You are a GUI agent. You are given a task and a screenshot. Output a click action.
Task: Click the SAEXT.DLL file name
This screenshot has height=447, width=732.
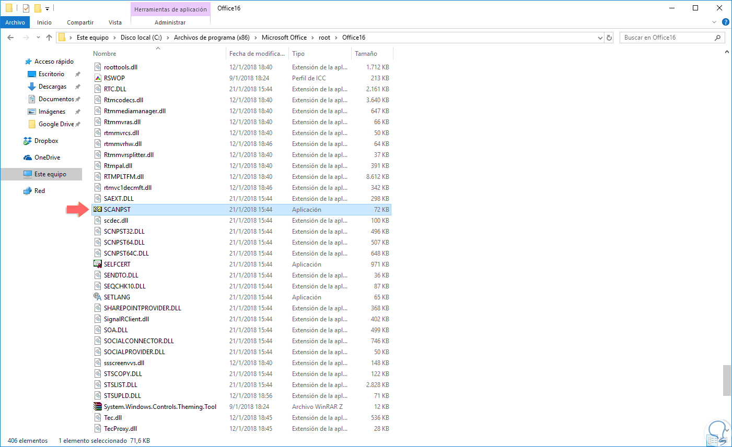point(119,199)
